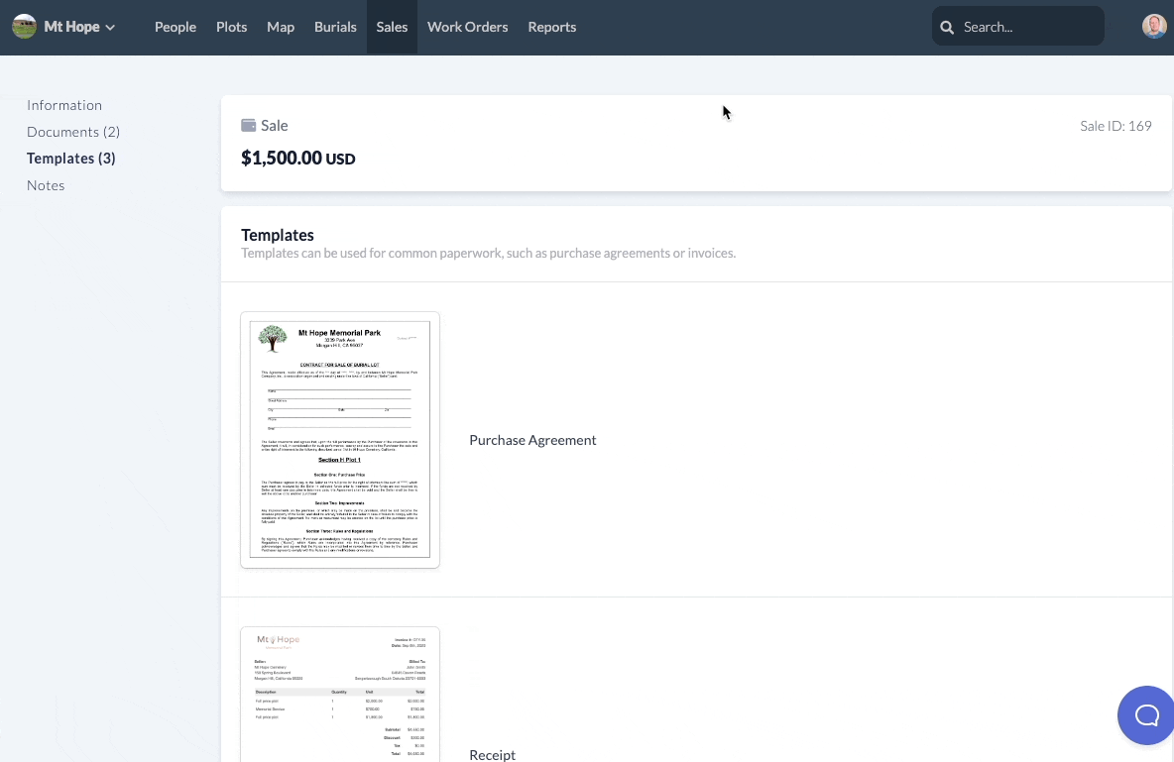Open the user profile avatar

coord(1153,25)
